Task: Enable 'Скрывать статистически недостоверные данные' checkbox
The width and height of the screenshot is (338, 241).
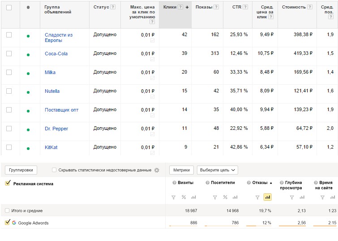Action: (x=54, y=170)
